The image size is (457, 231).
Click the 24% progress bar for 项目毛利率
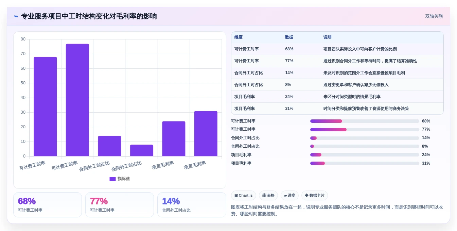(x=365, y=155)
